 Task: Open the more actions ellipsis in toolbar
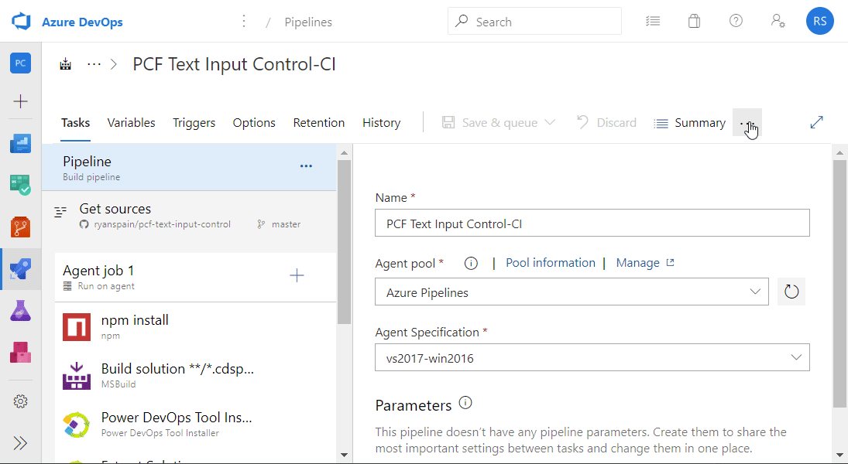[747, 123]
